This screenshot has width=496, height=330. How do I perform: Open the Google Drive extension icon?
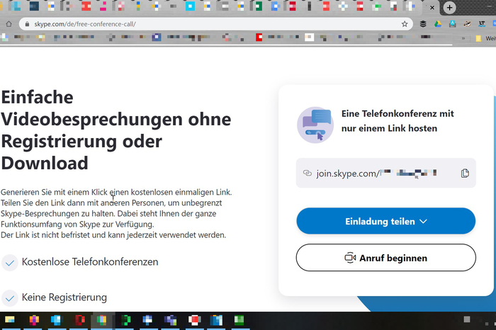(438, 24)
